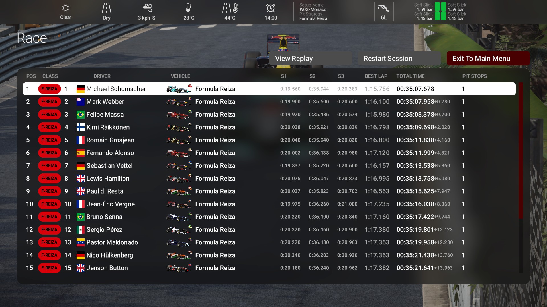Viewport: 547px width, 307px height.
Task: Click the +4.321 gap value
Action: 442,153
